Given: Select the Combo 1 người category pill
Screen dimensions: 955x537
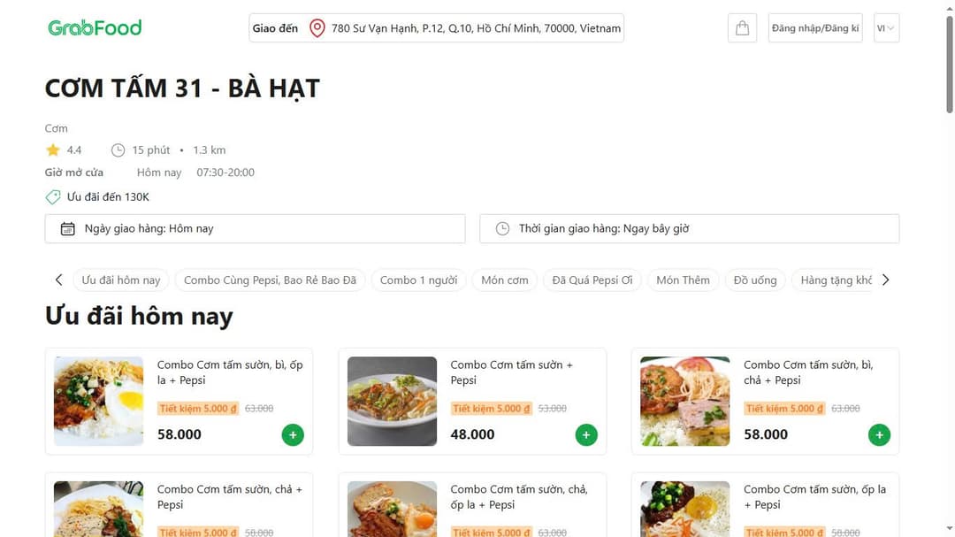Looking at the screenshot, I should tap(418, 280).
